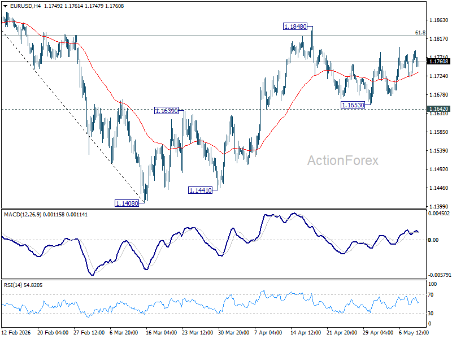This screenshot has height=339, width=452.
Task: Click the -0.005791 MACD scale value
Action: [x=439, y=275]
